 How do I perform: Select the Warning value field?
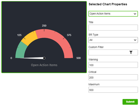[113, 65]
